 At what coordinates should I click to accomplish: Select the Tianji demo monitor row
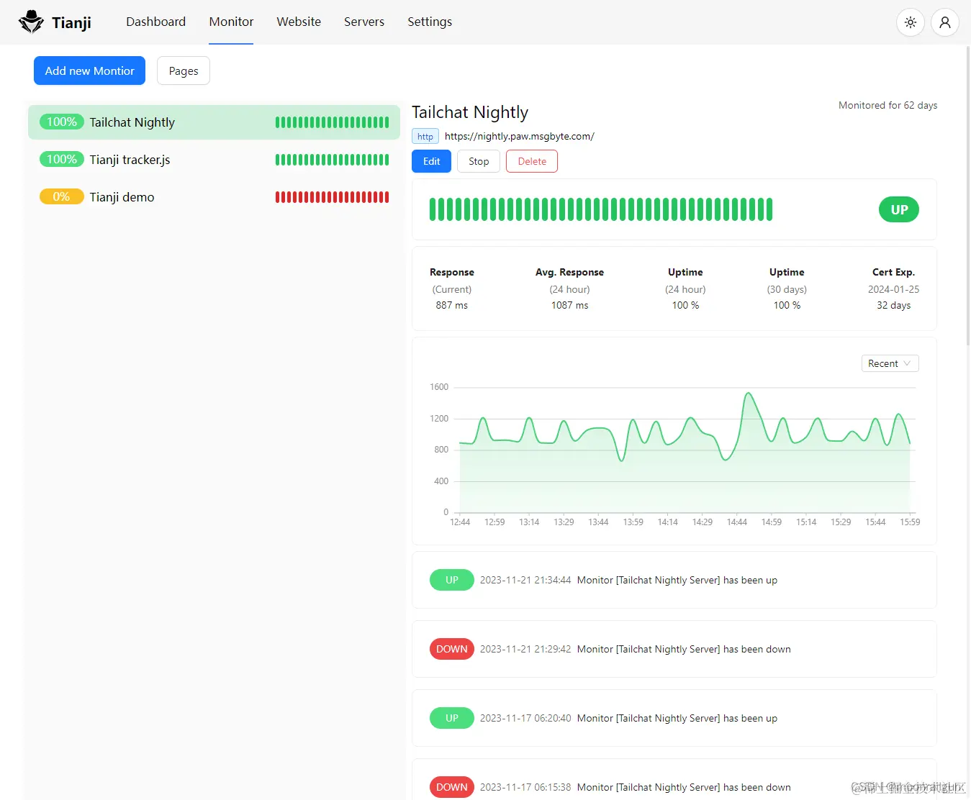(x=214, y=197)
